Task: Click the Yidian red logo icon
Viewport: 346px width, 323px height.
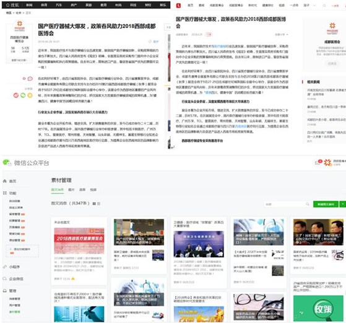Action: pyautogui.click(x=178, y=6)
